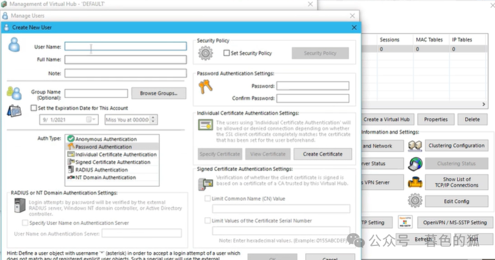
Task: Click the Browse Groups button
Action: click(158, 93)
